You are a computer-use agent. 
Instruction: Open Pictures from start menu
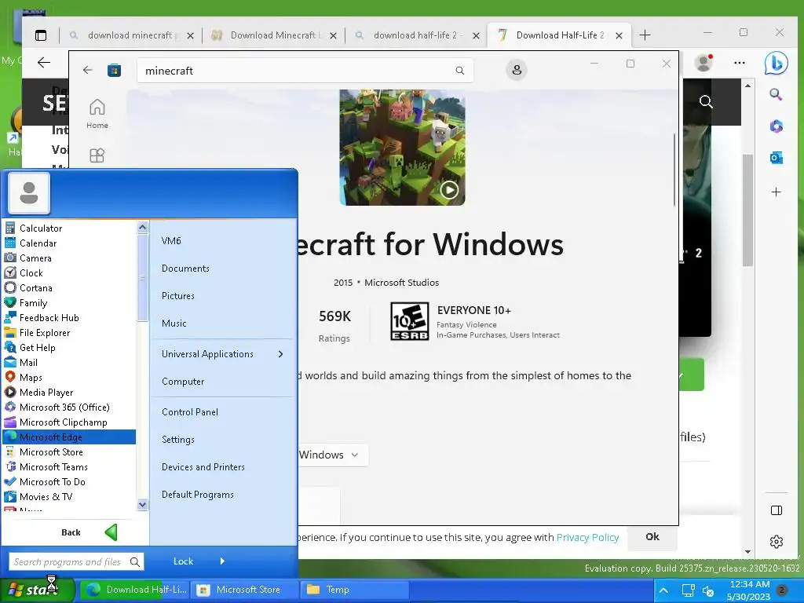pyautogui.click(x=178, y=296)
